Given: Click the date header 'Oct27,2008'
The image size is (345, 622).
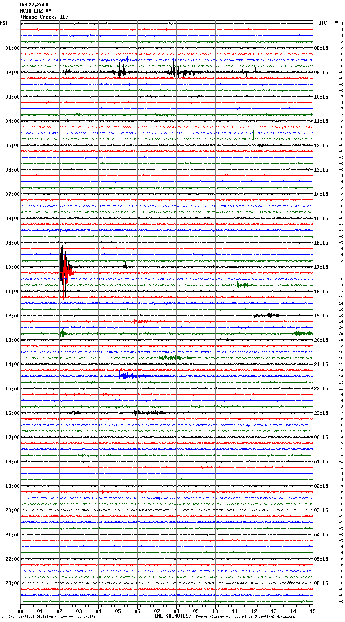Looking at the screenshot, I should [x=34, y=5].
